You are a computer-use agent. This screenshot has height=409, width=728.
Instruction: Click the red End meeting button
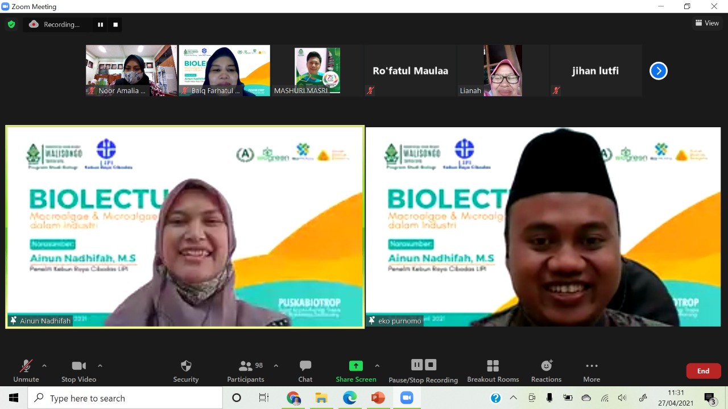click(704, 371)
